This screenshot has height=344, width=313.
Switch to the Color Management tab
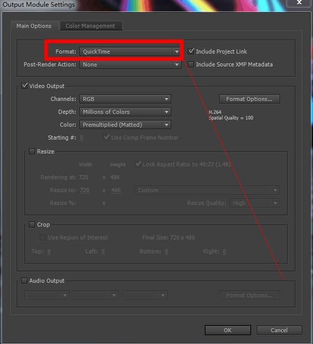[90, 26]
